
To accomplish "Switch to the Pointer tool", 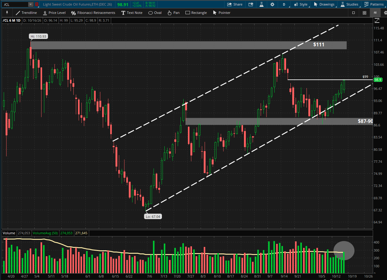I will coord(222,13).
